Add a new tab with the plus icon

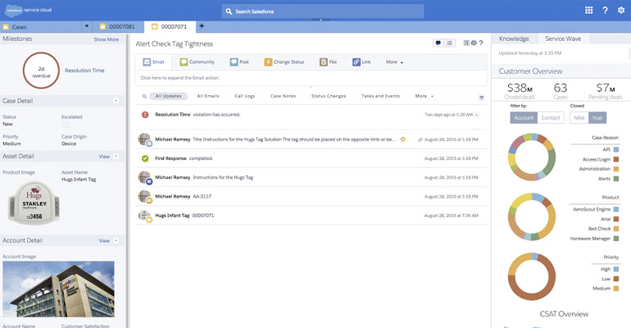tap(202, 26)
